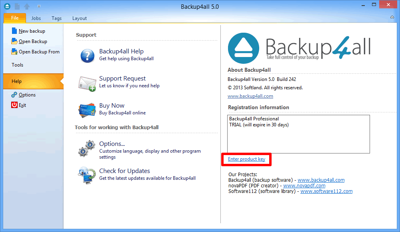This screenshot has width=400, height=232.
Task: Click the Open Backup folder icon
Action: tap(14, 41)
